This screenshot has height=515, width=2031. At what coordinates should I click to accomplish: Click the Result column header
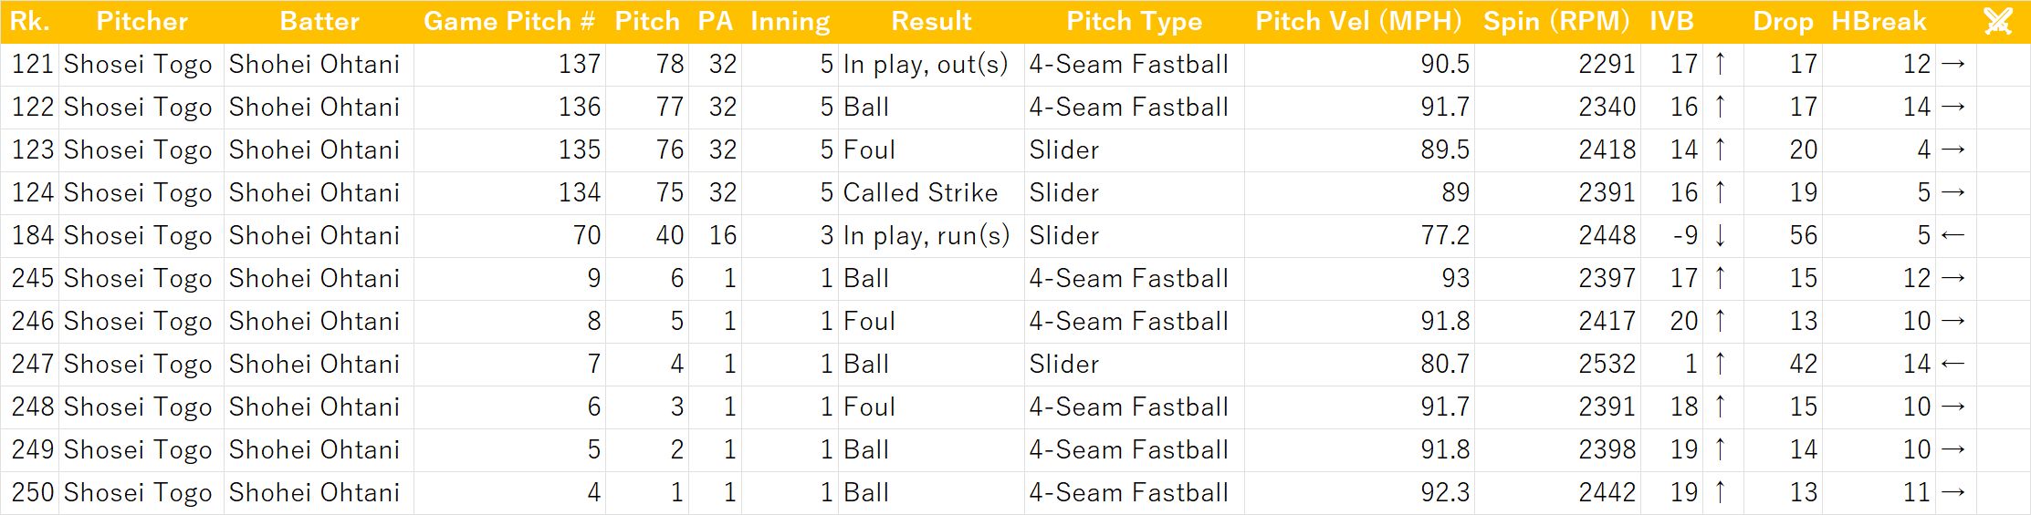click(931, 21)
